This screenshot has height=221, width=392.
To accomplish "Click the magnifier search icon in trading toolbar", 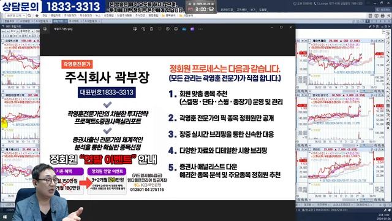I will coord(29,15).
